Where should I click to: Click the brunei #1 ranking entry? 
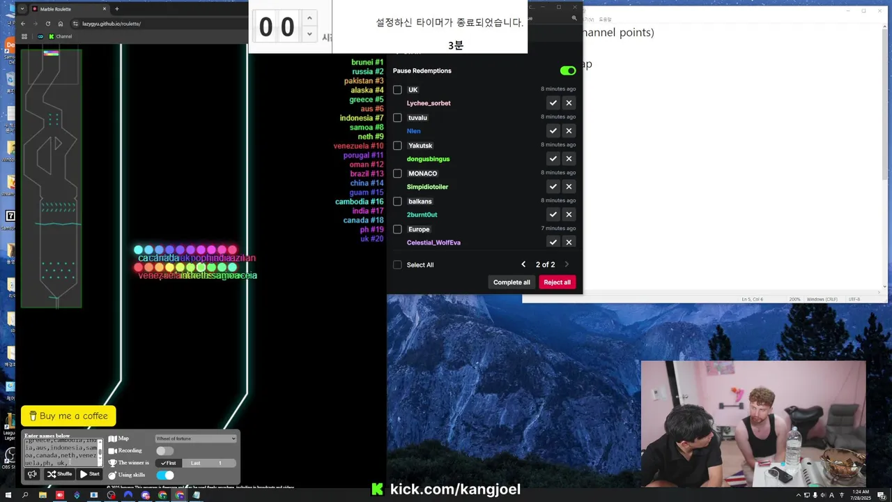[367, 62]
